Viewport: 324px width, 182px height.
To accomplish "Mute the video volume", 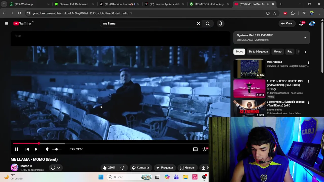I will coord(47,149).
